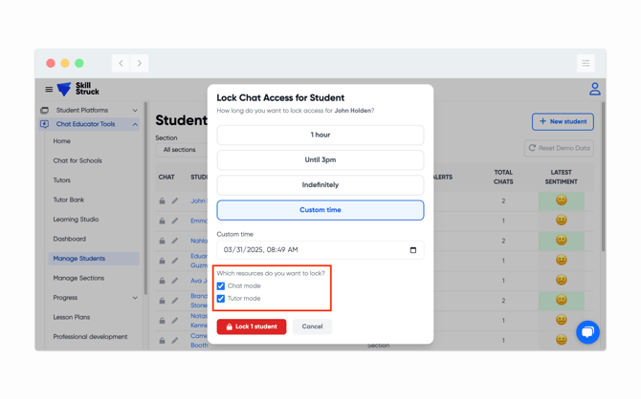Select the Custom time option
Image resolution: width=641 pixels, height=399 pixels.
320,210
